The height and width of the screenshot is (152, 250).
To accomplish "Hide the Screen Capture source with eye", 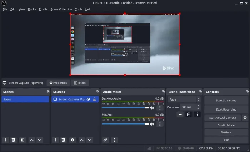I will tap(88, 99).
